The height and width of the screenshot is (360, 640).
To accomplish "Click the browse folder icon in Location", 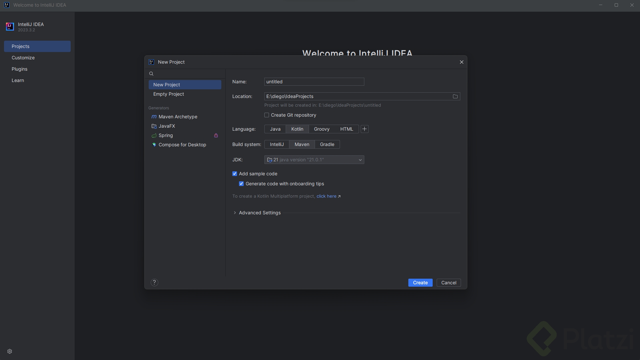I will pyautogui.click(x=455, y=96).
